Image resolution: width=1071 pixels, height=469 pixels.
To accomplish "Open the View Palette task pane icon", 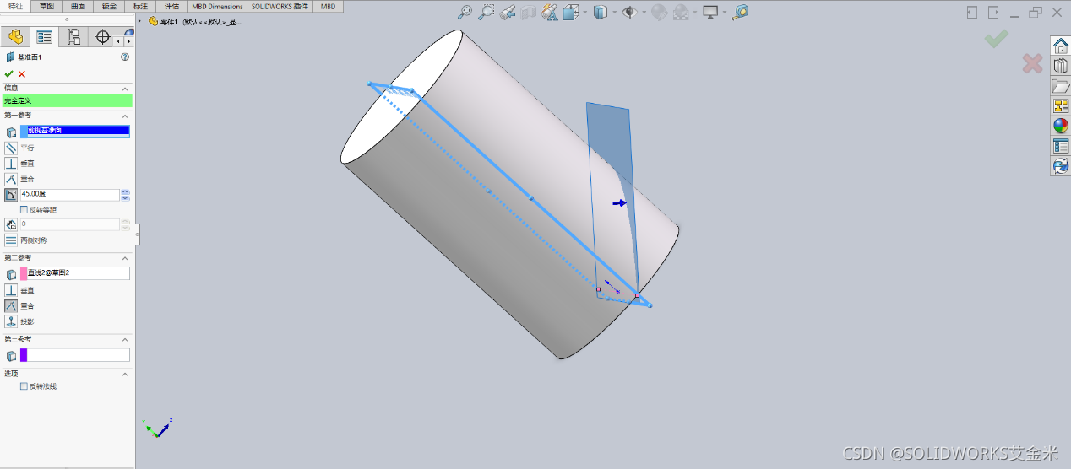I will (1061, 106).
